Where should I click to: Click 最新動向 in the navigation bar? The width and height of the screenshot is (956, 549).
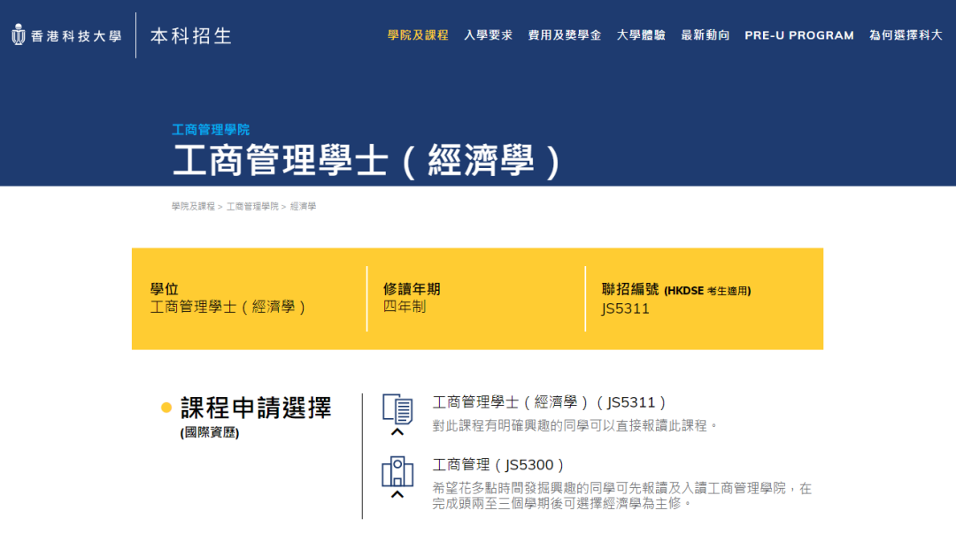(x=705, y=35)
